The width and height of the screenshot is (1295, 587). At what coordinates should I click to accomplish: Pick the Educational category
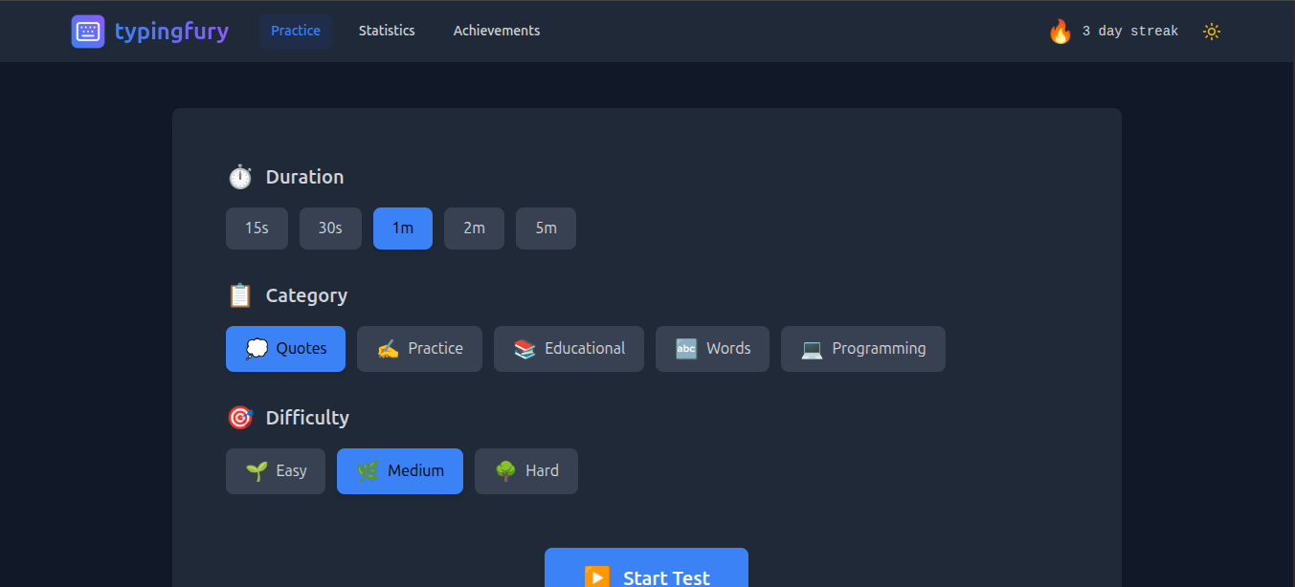(x=569, y=349)
